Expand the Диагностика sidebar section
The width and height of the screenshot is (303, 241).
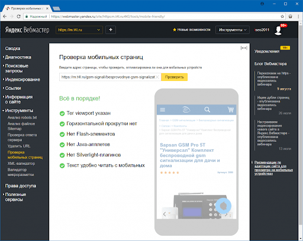coord(18,57)
